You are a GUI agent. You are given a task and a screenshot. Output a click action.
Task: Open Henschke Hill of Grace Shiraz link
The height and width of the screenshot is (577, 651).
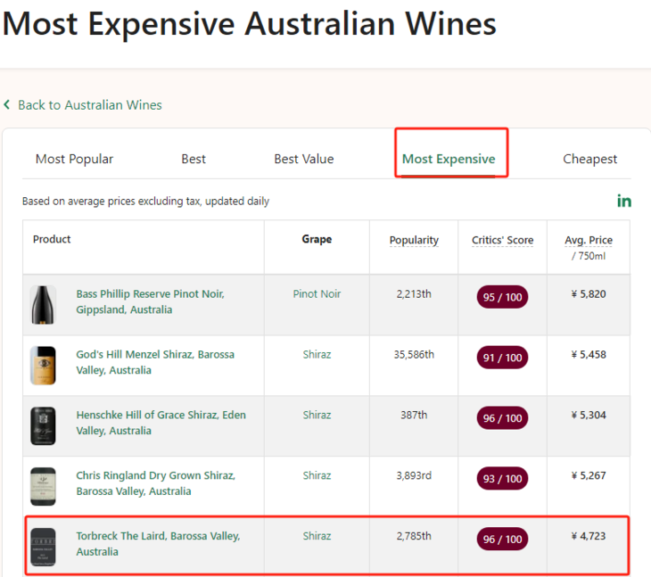click(x=161, y=423)
